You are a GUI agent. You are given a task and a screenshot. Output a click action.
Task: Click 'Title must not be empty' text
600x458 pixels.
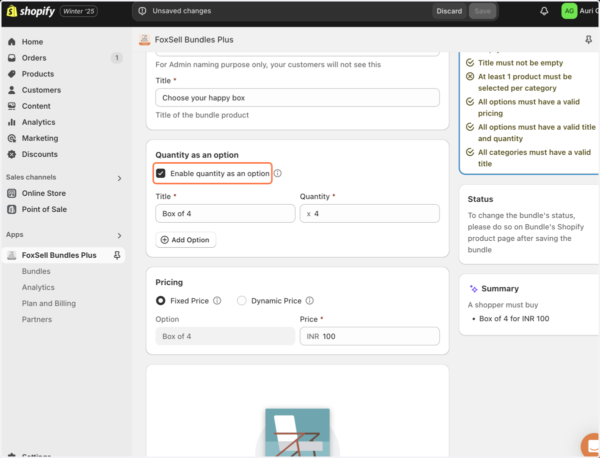point(520,63)
